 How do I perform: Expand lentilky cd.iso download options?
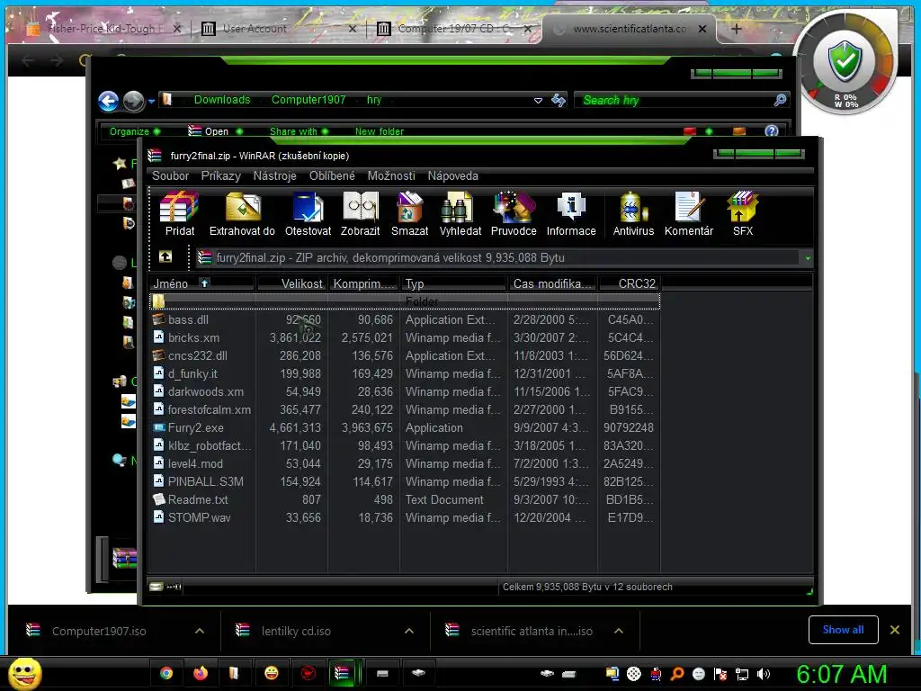pos(409,631)
